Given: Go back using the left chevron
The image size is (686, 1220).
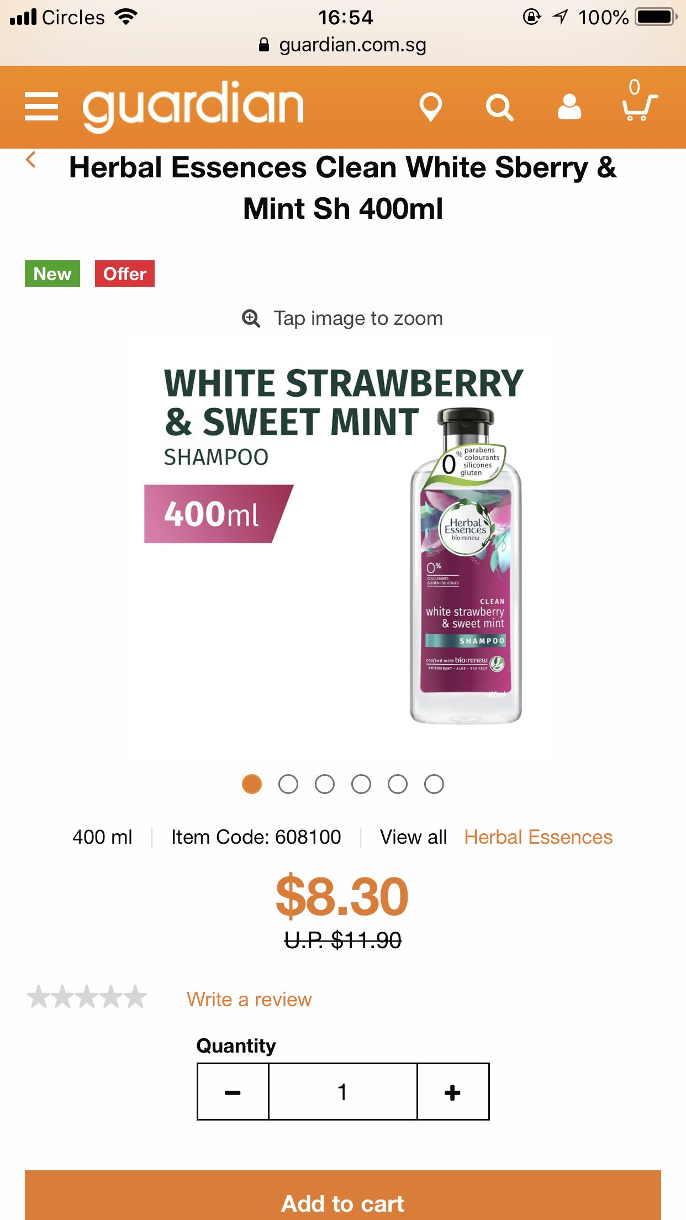Looking at the screenshot, I should coord(31,160).
